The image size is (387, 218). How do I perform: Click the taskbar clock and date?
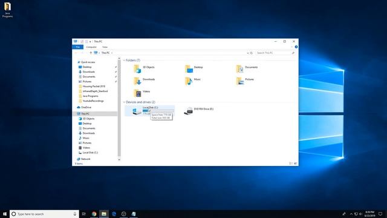[370, 214]
